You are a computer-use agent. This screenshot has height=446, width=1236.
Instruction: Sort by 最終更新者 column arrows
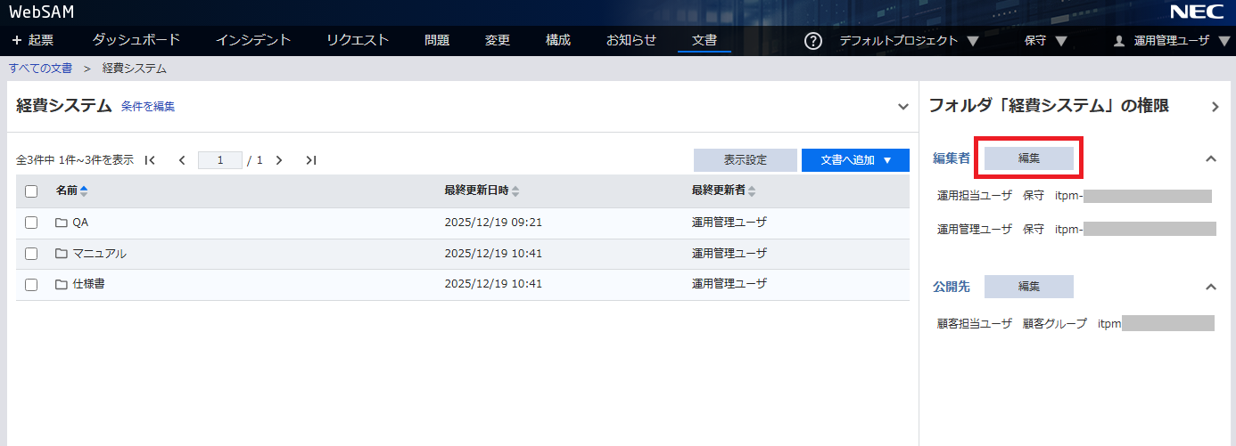(x=752, y=191)
